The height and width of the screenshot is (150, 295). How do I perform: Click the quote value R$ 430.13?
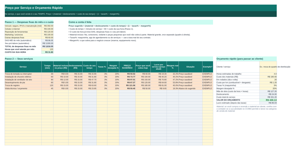[x=268, y=100]
